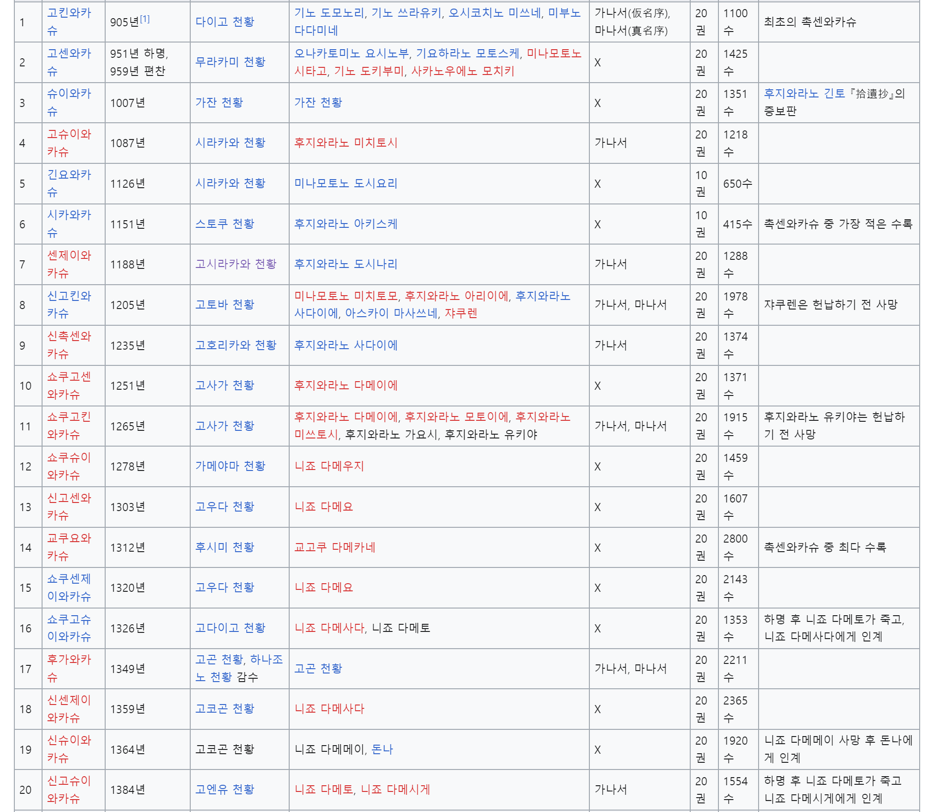This screenshot has height=812, width=945.
Task: Click the 오나카토미노 요시노부 link
Action: [351, 53]
